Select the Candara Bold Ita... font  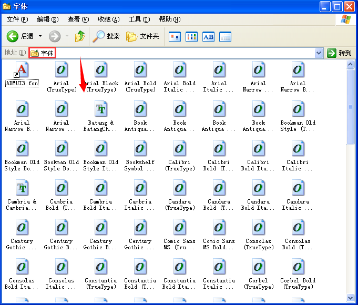pos(258,196)
